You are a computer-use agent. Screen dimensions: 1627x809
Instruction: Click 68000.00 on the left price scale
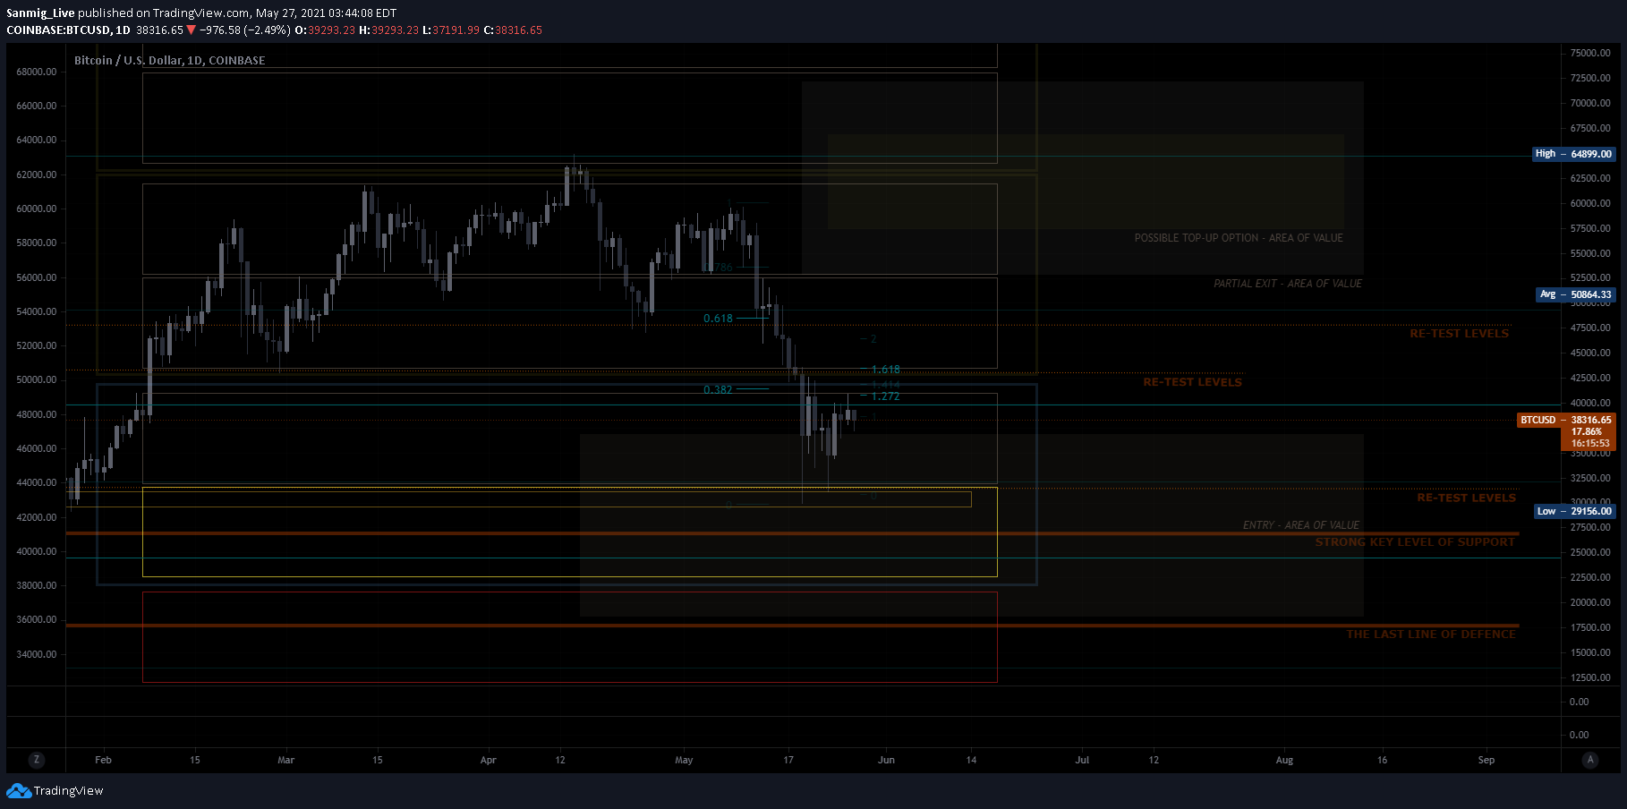tap(37, 72)
